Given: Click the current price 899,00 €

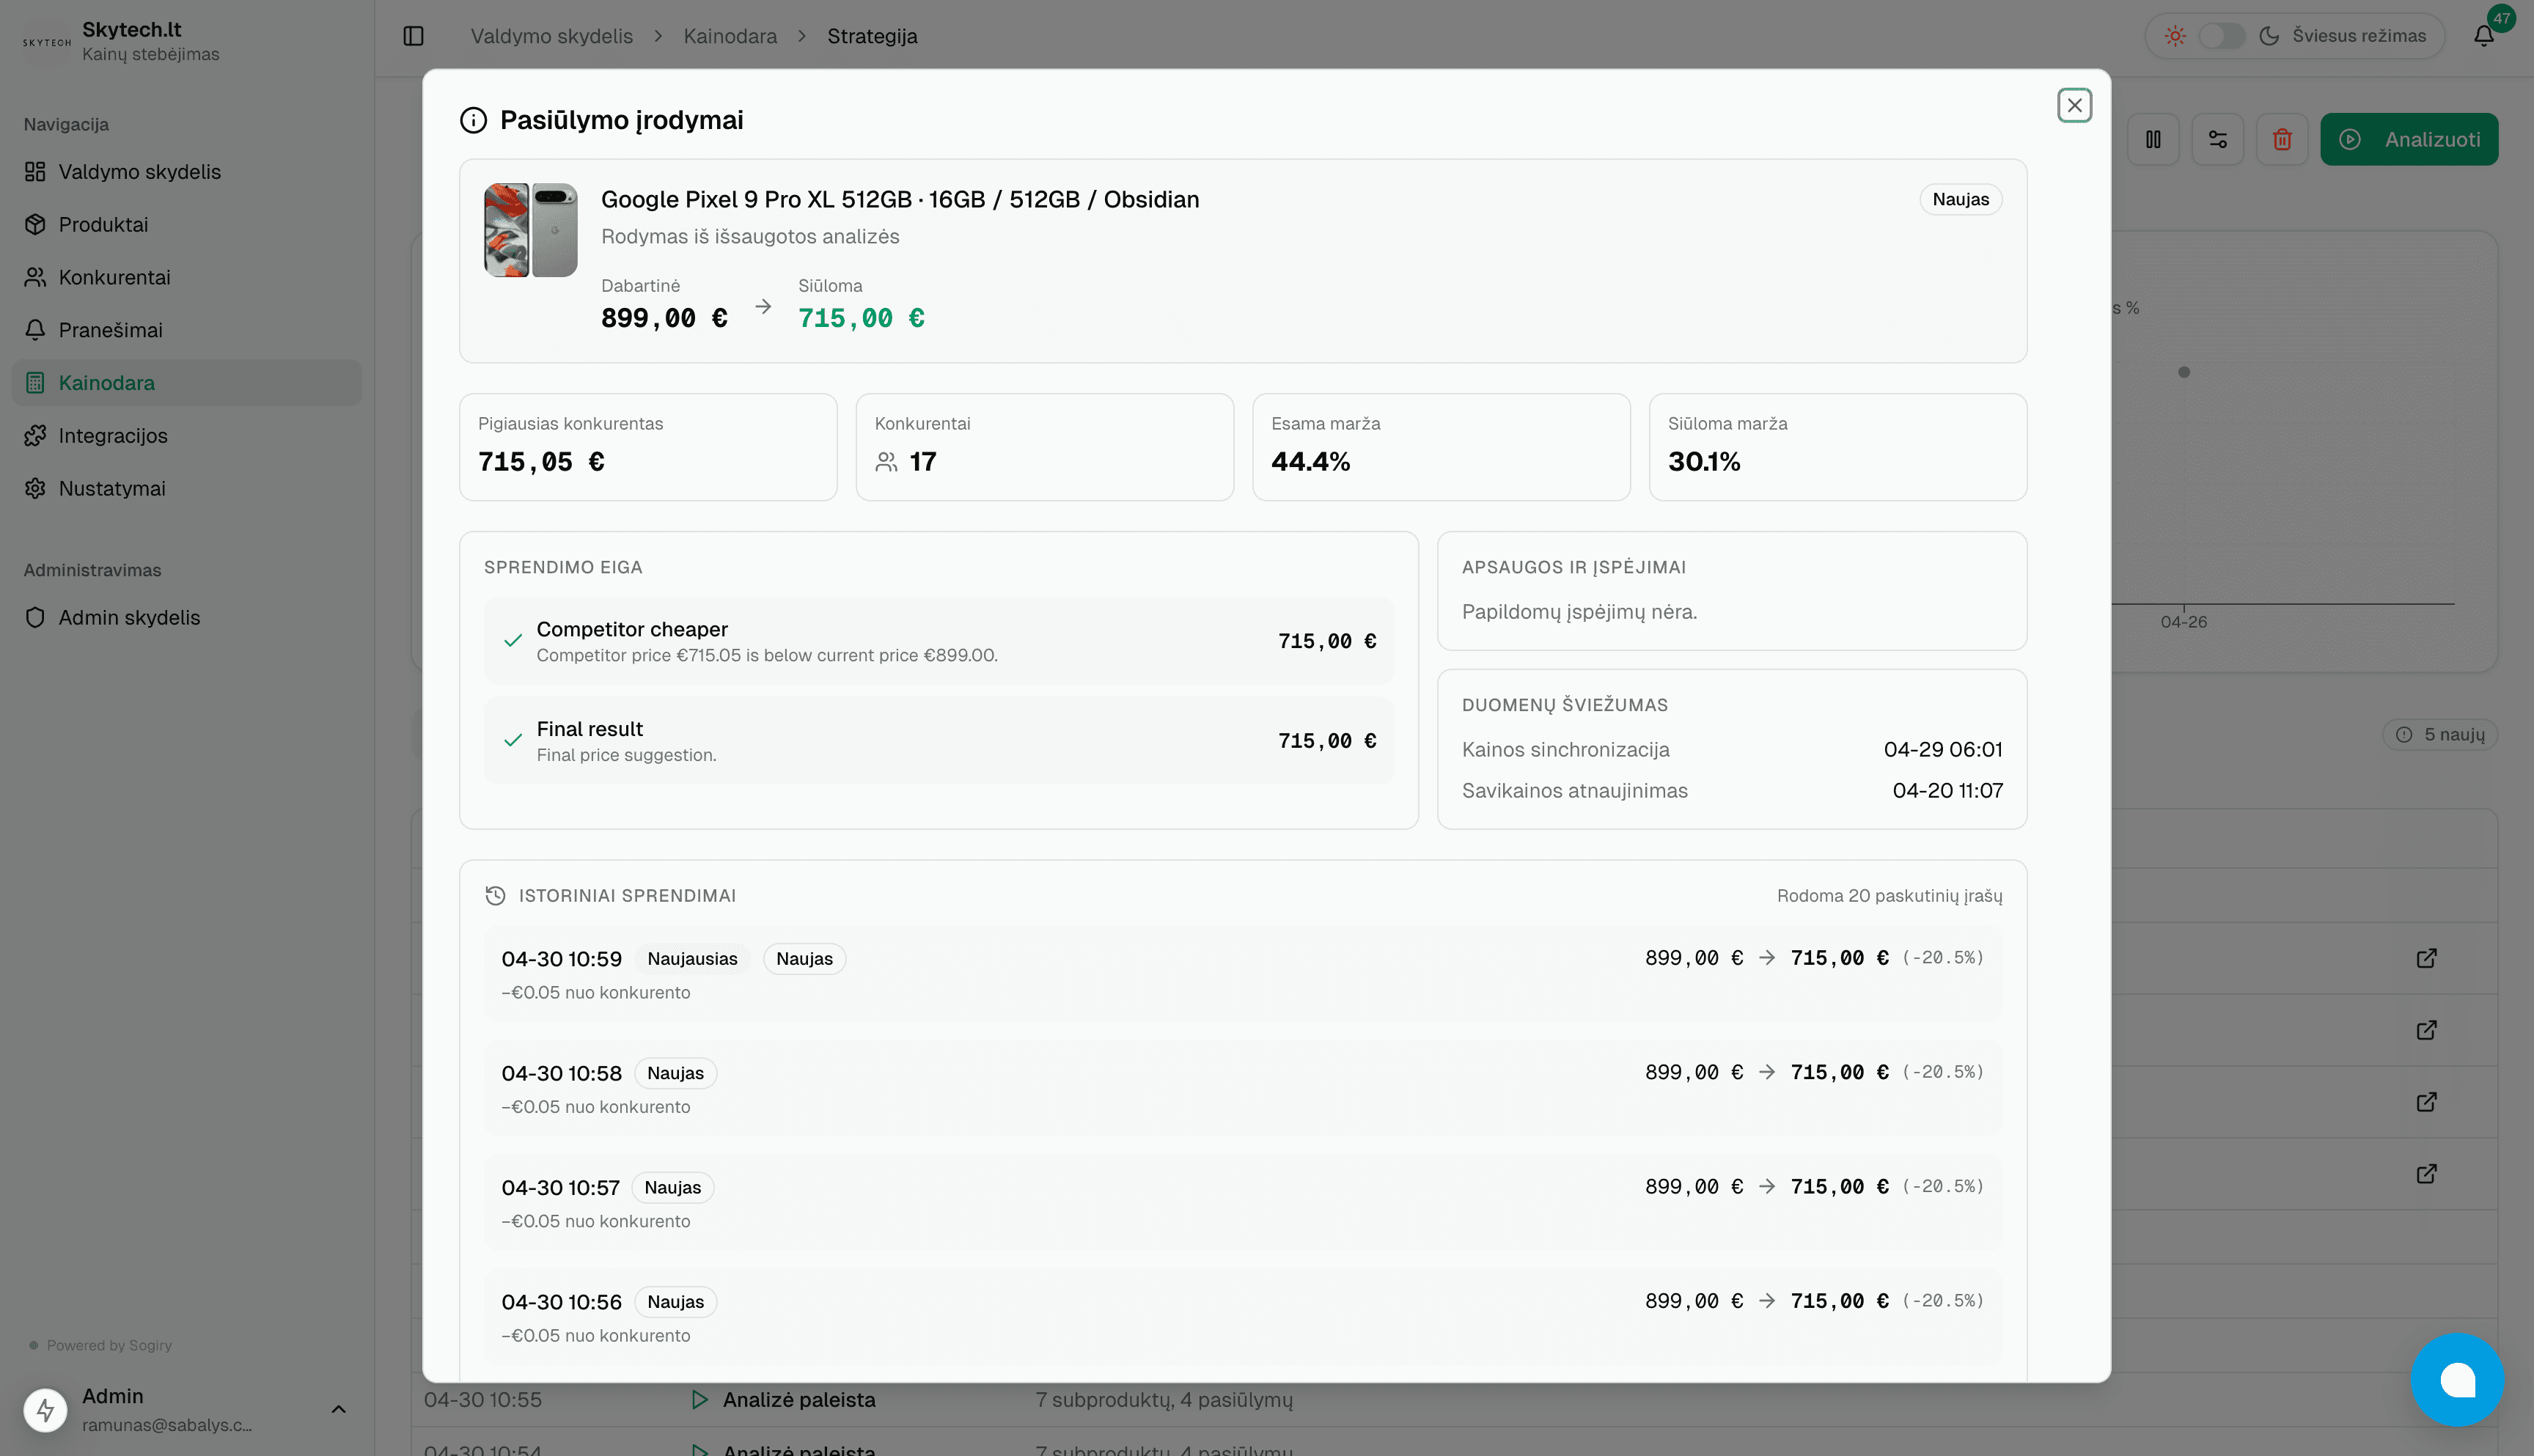Looking at the screenshot, I should click(x=664, y=318).
